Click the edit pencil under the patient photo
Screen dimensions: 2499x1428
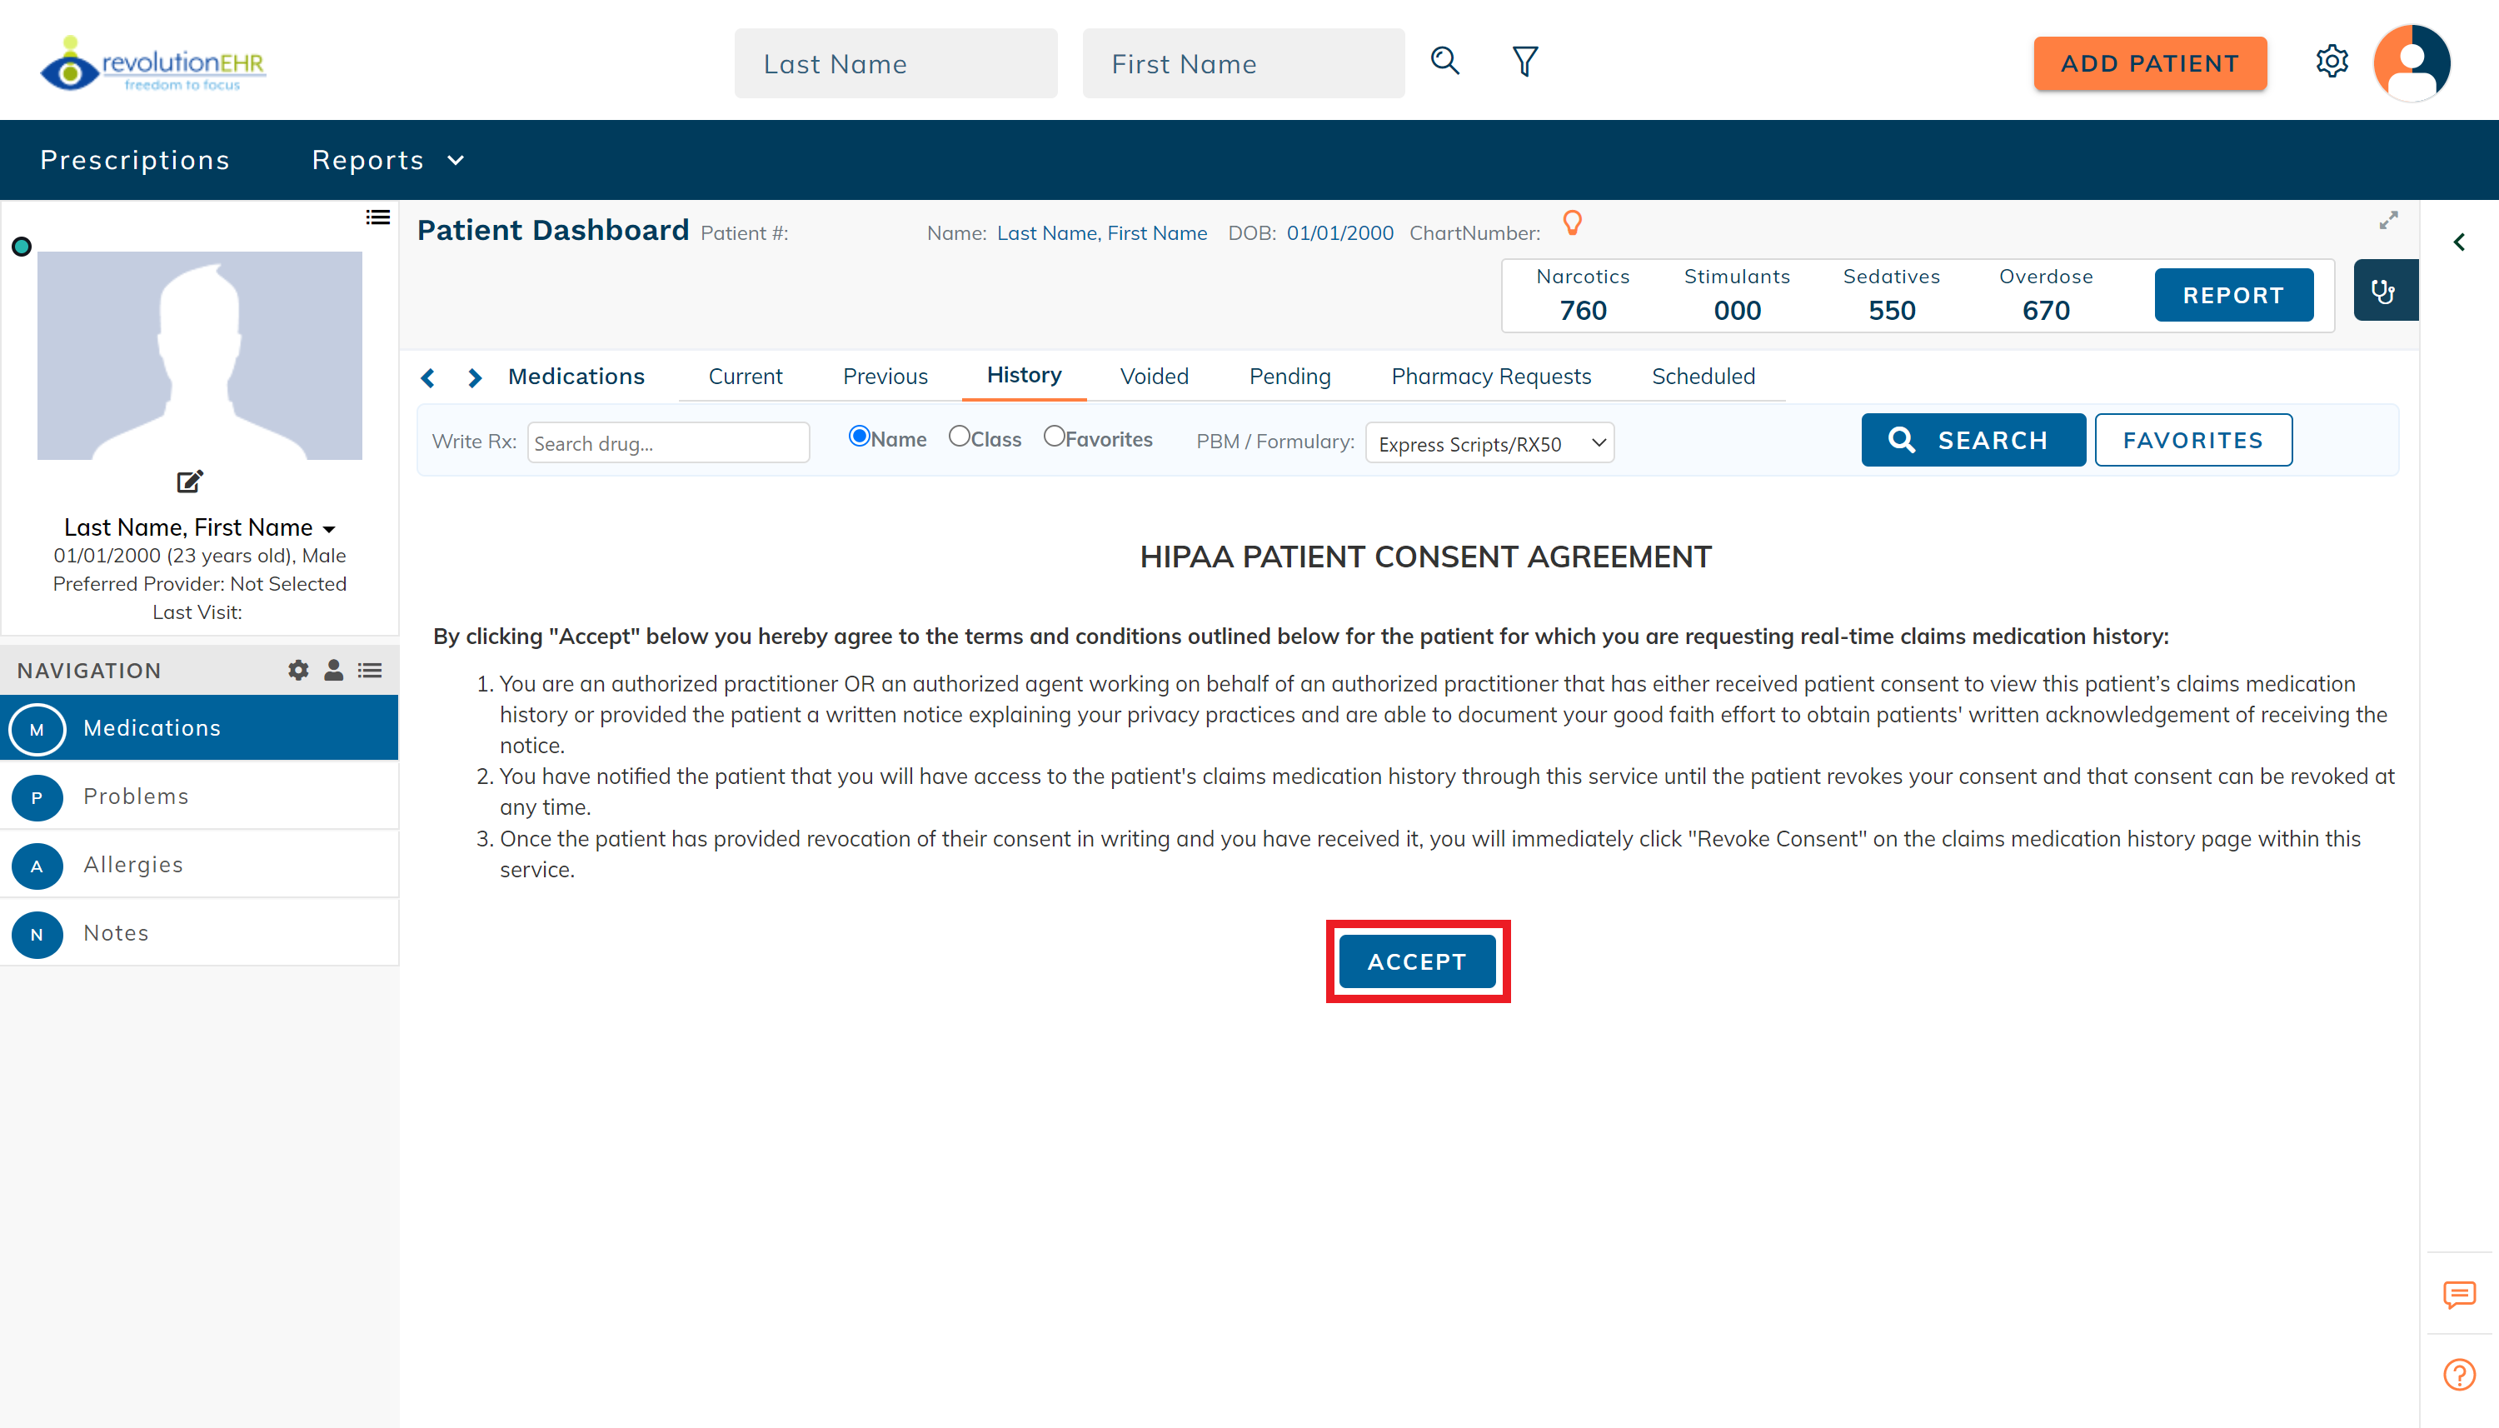(x=188, y=482)
